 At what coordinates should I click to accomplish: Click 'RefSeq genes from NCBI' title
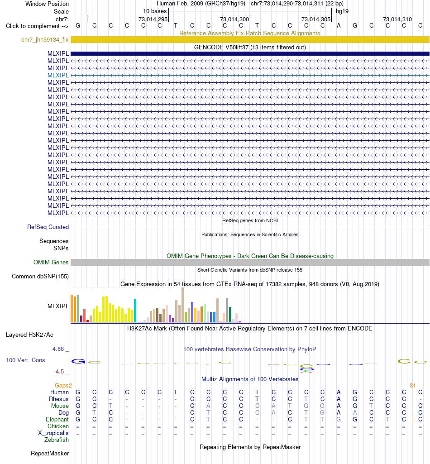click(250, 220)
